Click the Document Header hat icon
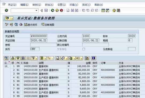This screenshot has height=98, width=145. pyautogui.click(x=21, y=24)
